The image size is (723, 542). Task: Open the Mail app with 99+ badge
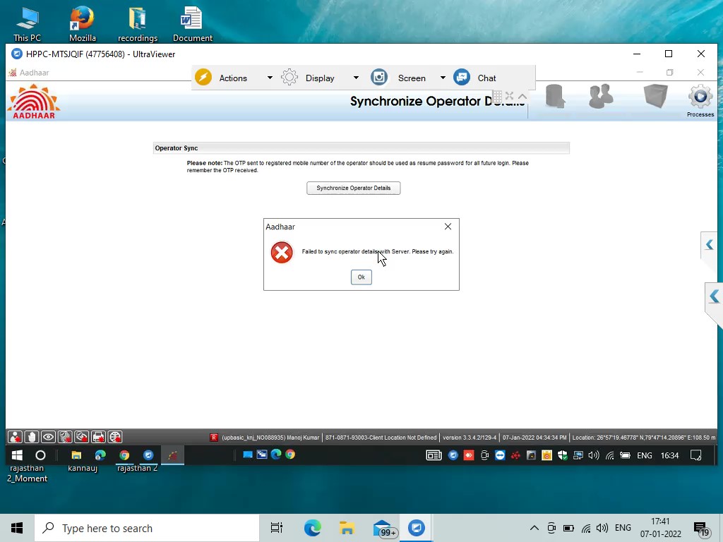tap(383, 528)
